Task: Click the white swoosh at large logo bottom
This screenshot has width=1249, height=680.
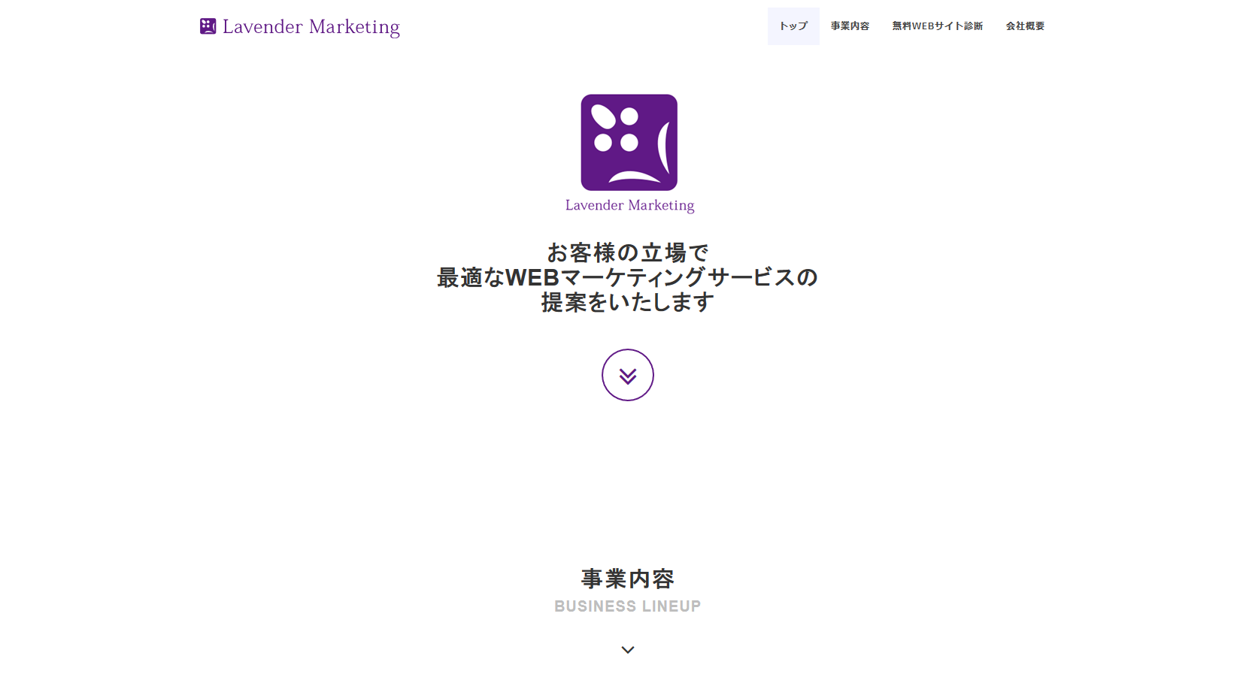Action: (633, 178)
